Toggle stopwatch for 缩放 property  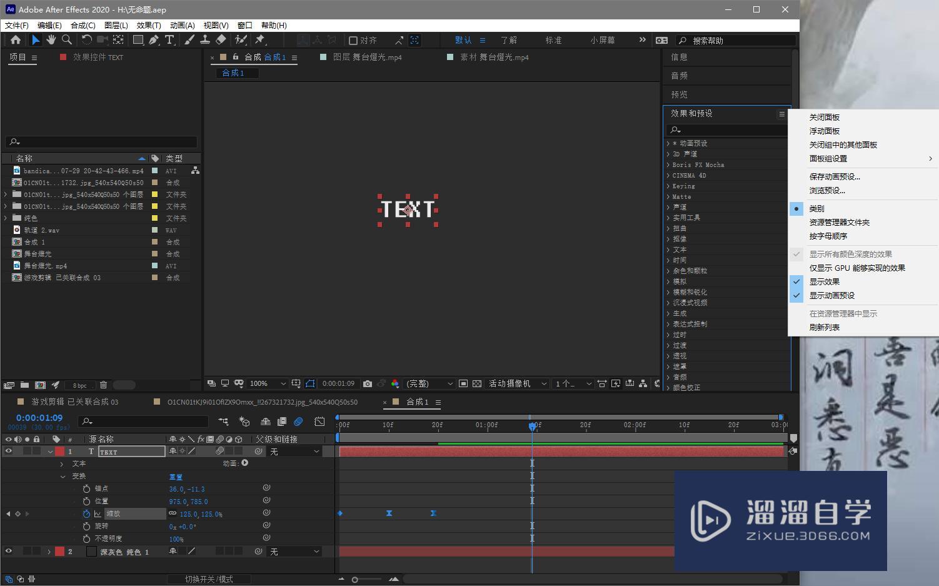(x=87, y=513)
